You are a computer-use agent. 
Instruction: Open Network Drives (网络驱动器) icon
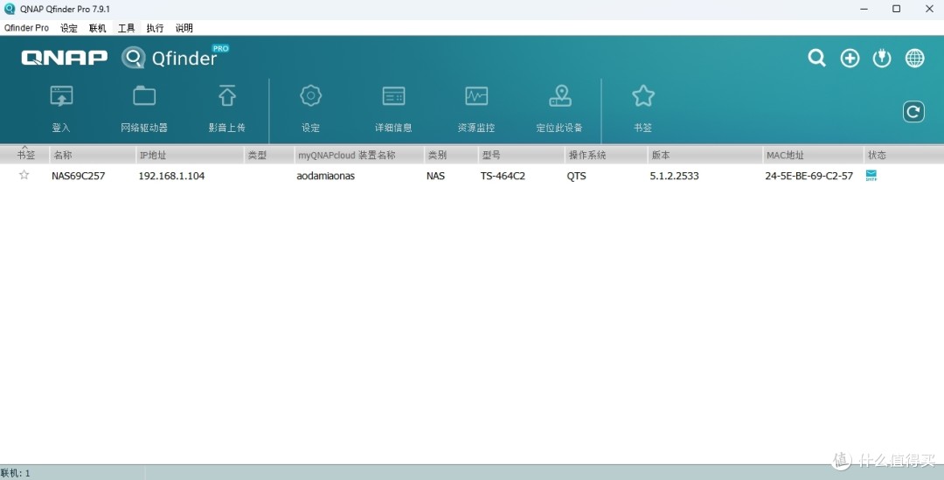pos(144,96)
